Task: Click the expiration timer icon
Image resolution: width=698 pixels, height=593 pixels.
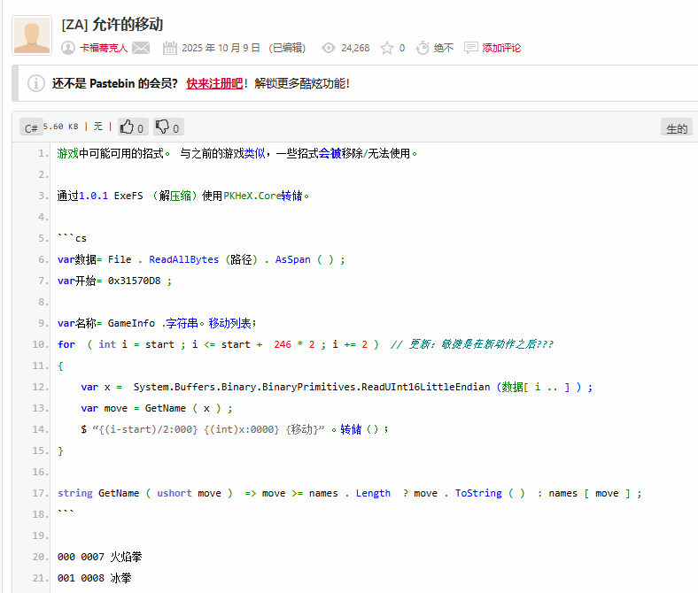Action: tap(423, 48)
